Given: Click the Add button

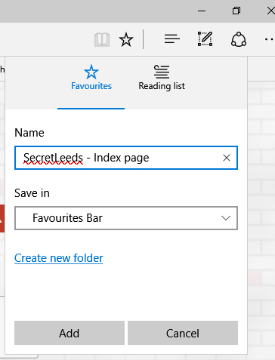Looking at the screenshot, I should coord(70,333).
